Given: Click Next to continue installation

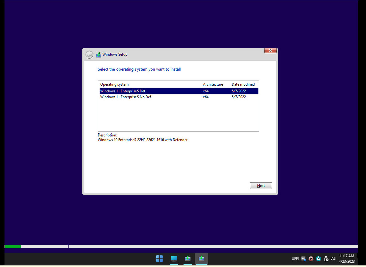Looking at the screenshot, I should pos(261,186).
